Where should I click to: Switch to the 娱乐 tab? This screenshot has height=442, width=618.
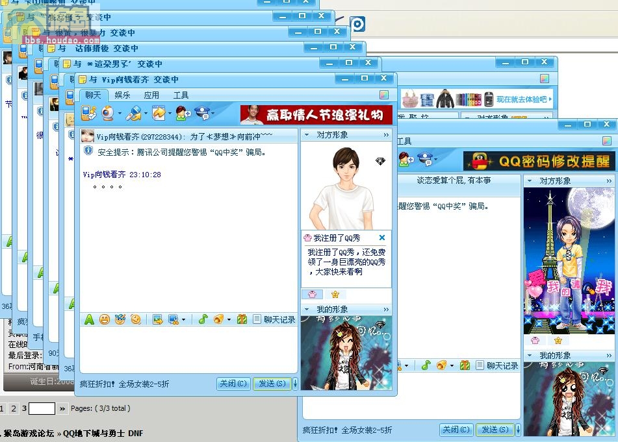pyautogui.click(x=122, y=95)
